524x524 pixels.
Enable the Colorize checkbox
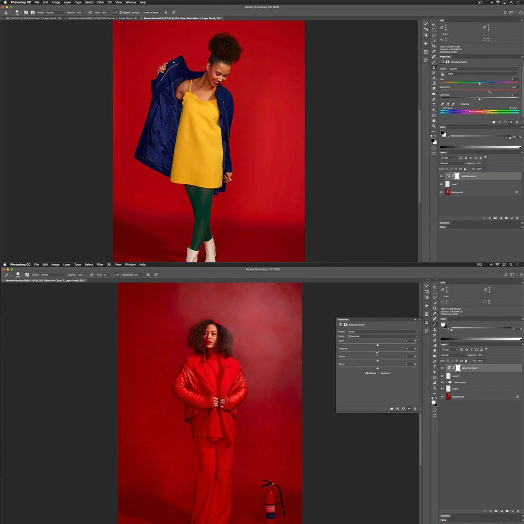pos(459,104)
